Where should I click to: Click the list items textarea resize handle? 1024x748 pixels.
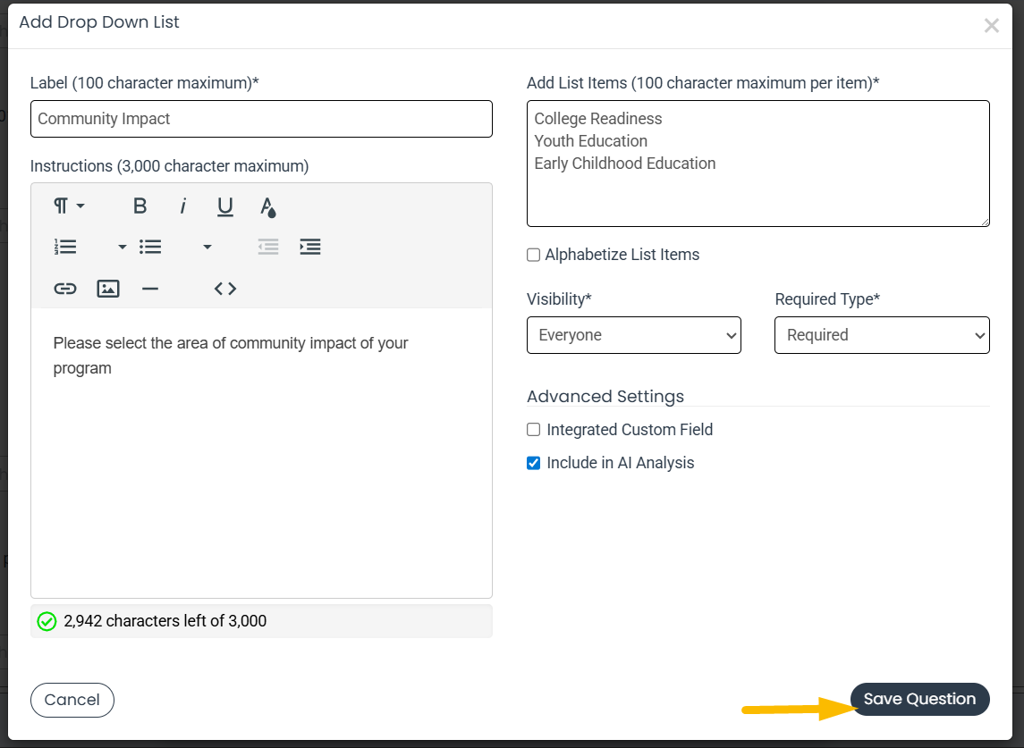[984, 222]
